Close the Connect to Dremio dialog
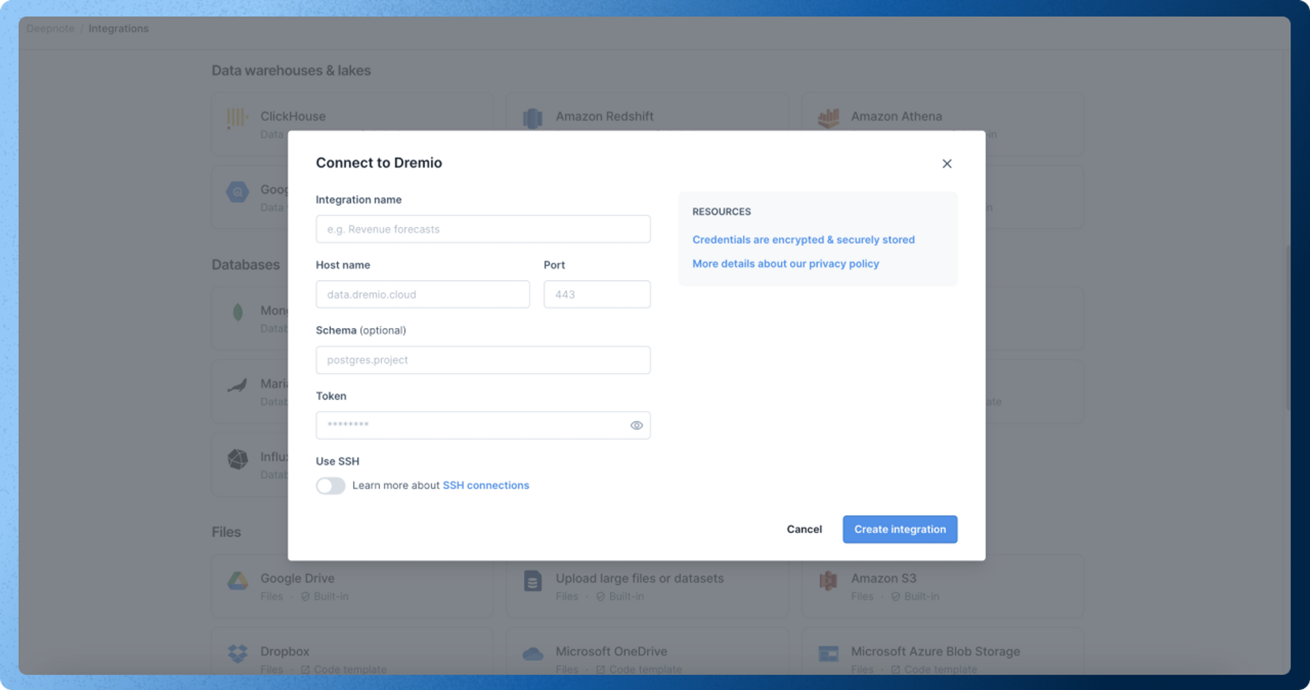This screenshot has width=1310, height=690. tap(946, 164)
